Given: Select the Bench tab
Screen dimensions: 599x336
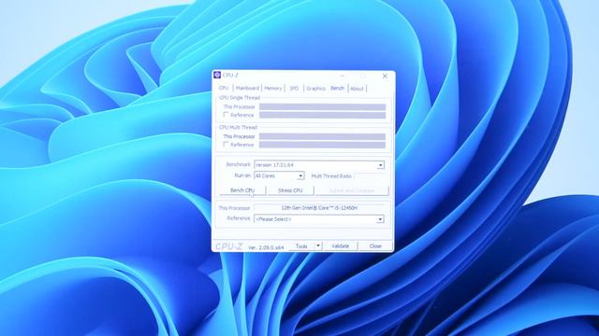Looking at the screenshot, I should tap(337, 88).
